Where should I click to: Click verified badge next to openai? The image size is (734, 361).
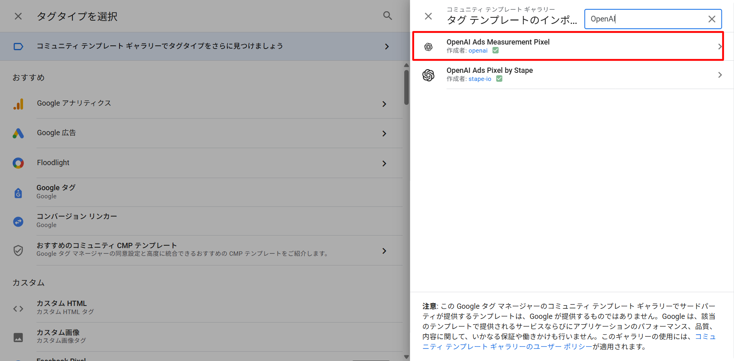495,51
